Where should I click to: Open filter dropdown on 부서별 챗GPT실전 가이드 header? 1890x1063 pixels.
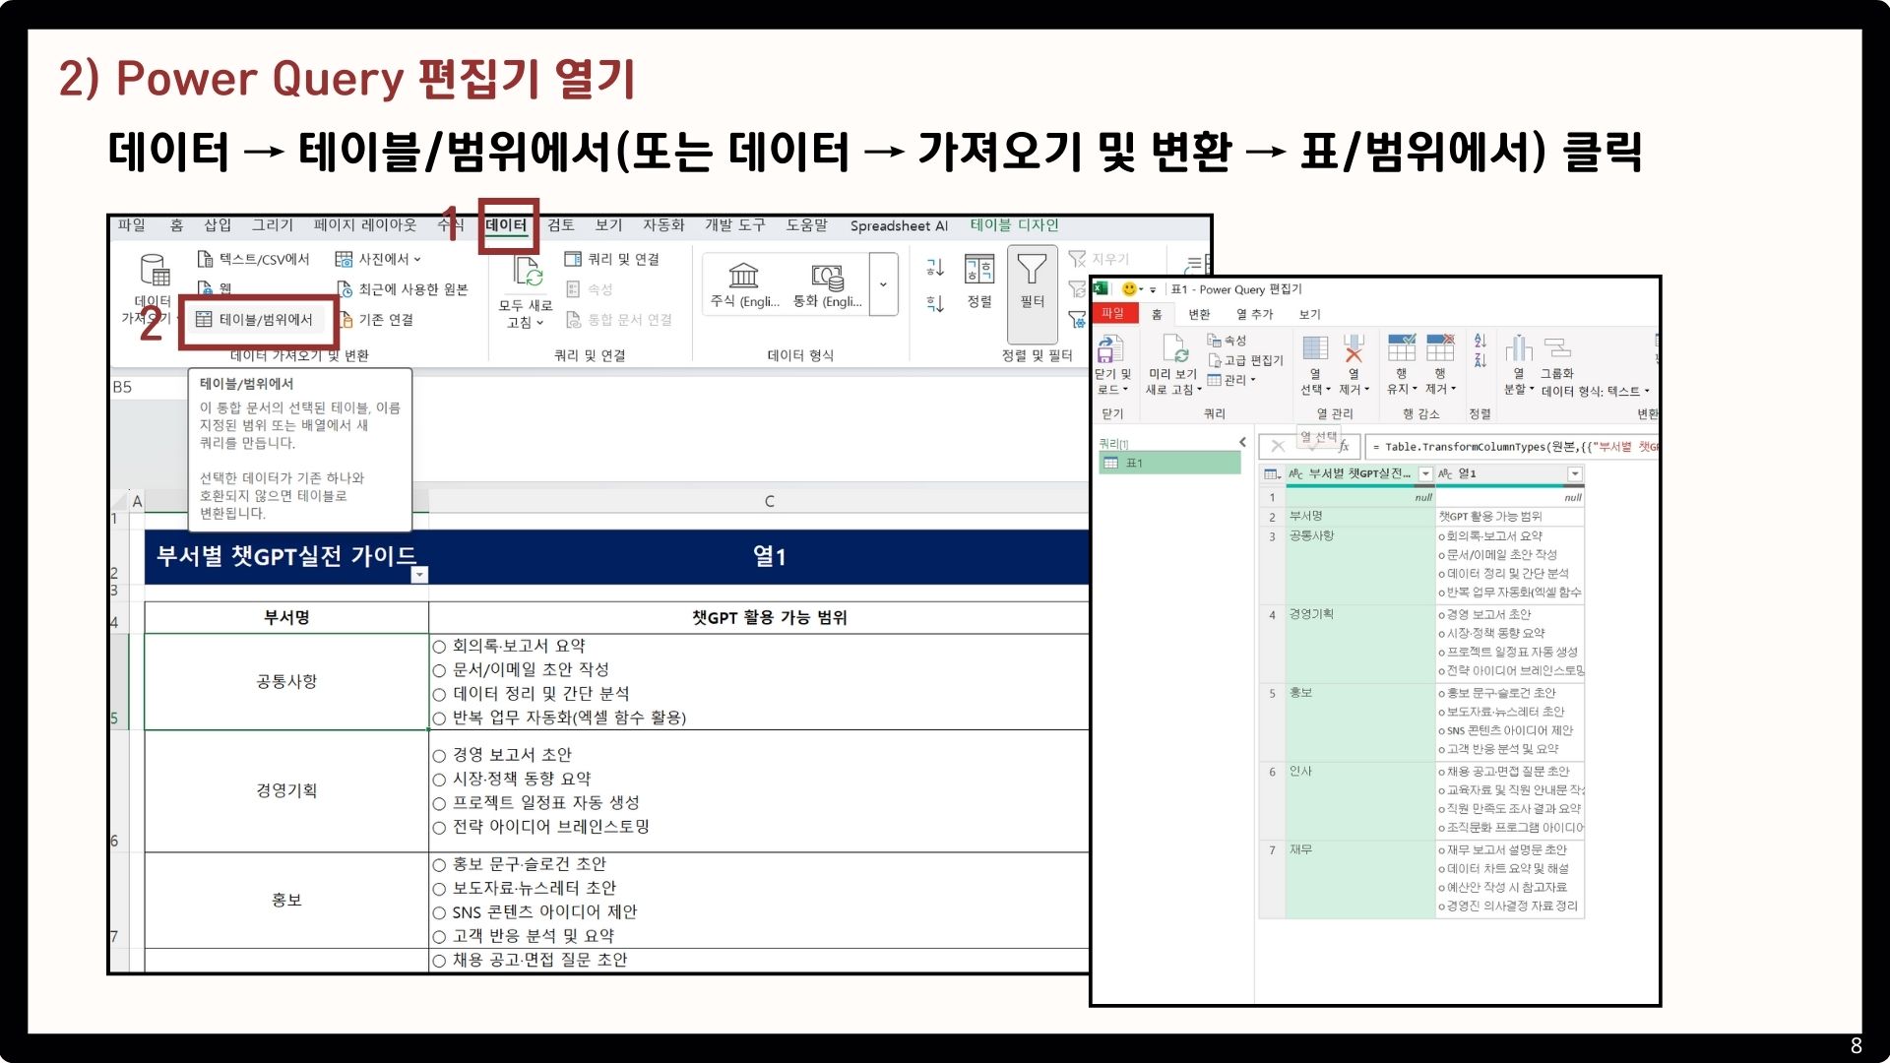click(x=419, y=575)
